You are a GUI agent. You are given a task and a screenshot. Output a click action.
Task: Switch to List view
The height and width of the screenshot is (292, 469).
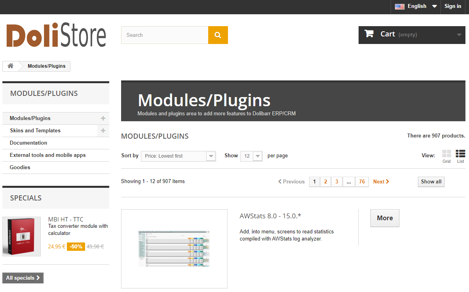click(460, 156)
